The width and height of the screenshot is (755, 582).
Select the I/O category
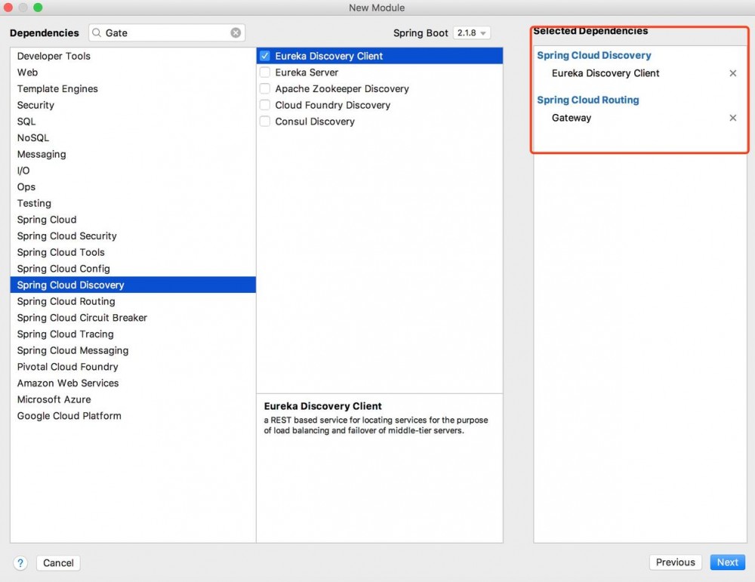pyautogui.click(x=133, y=171)
